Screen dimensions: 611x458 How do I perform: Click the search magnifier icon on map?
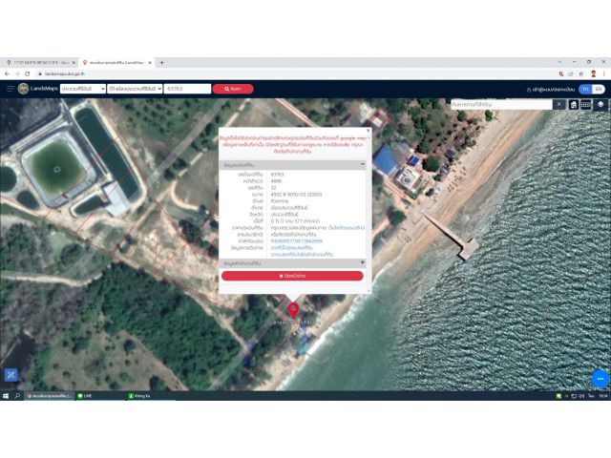click(559, 104)
